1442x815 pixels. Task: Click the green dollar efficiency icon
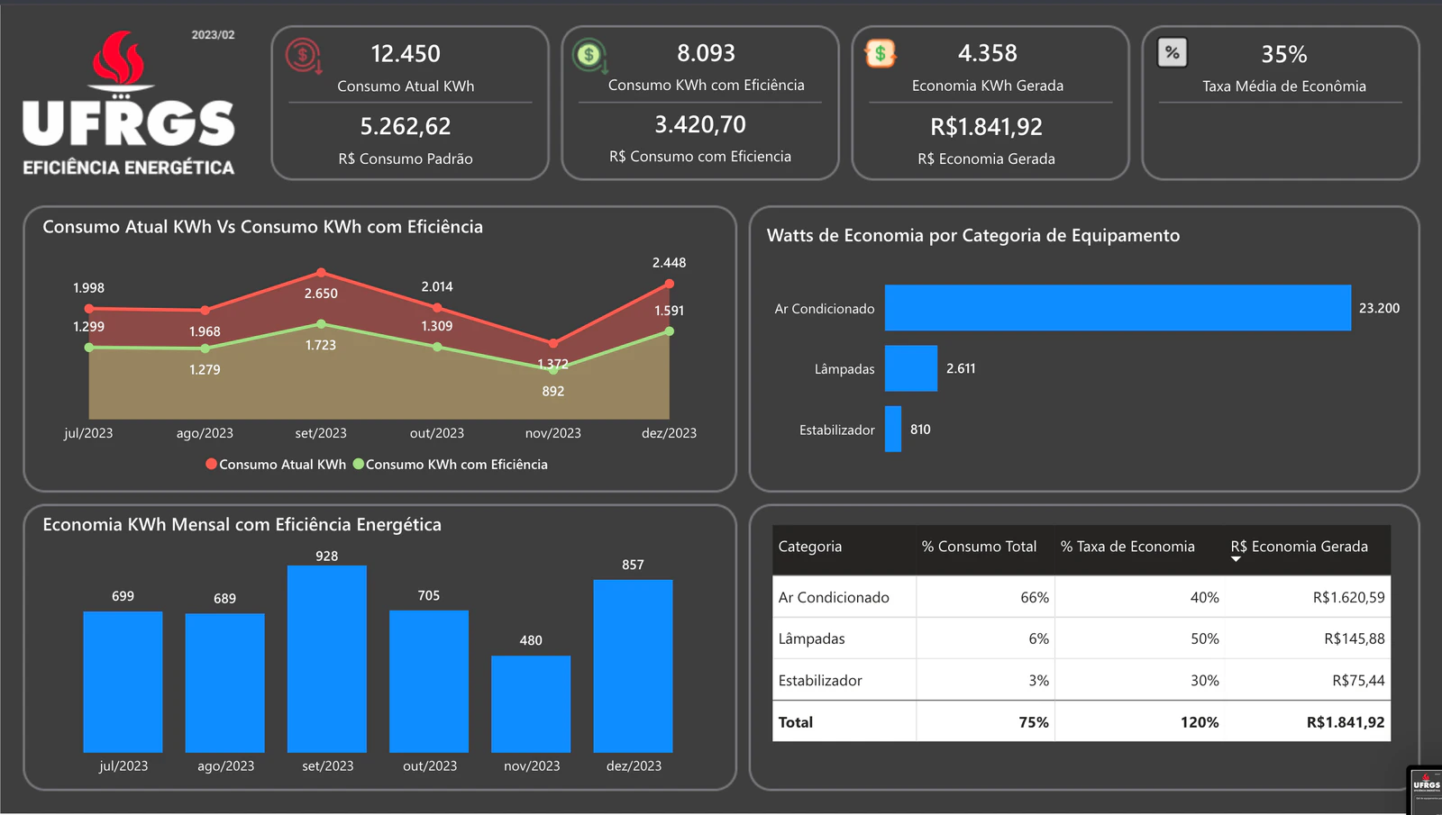tap(590, 56)
